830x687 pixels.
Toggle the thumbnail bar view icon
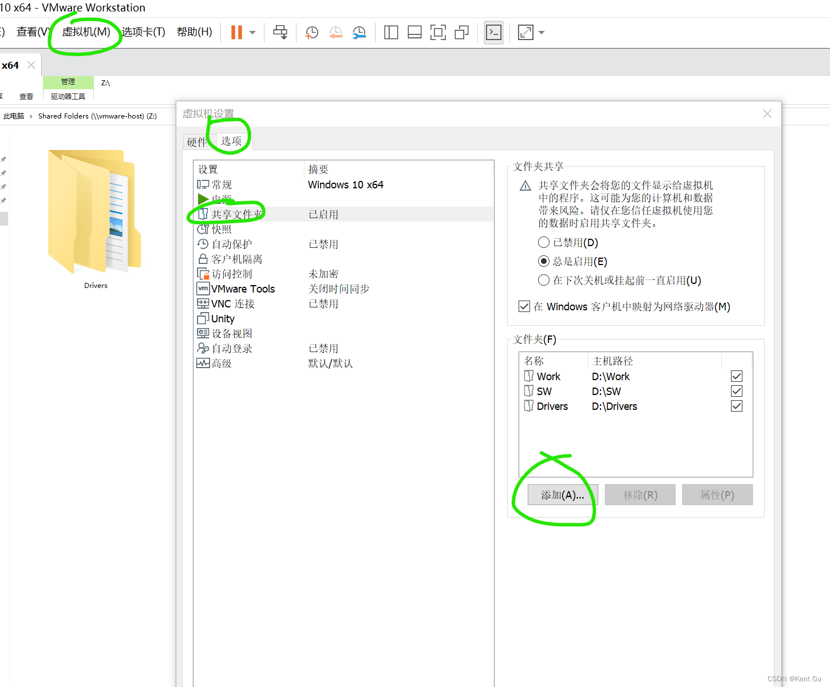click(x=414, y=32)
